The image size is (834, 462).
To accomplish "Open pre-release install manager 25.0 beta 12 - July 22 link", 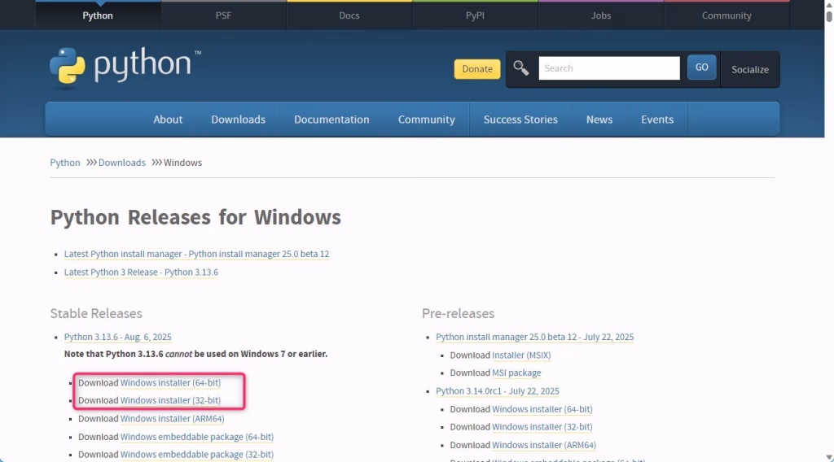I will click(x=535, y=337).
